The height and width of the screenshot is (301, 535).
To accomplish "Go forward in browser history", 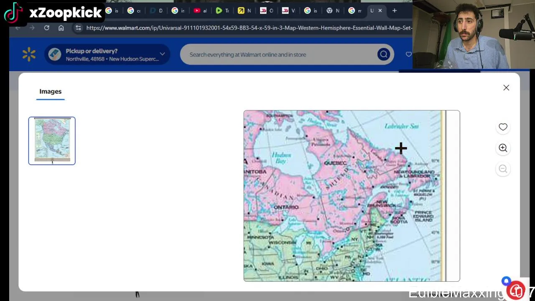I will click(x=32, y=28).
